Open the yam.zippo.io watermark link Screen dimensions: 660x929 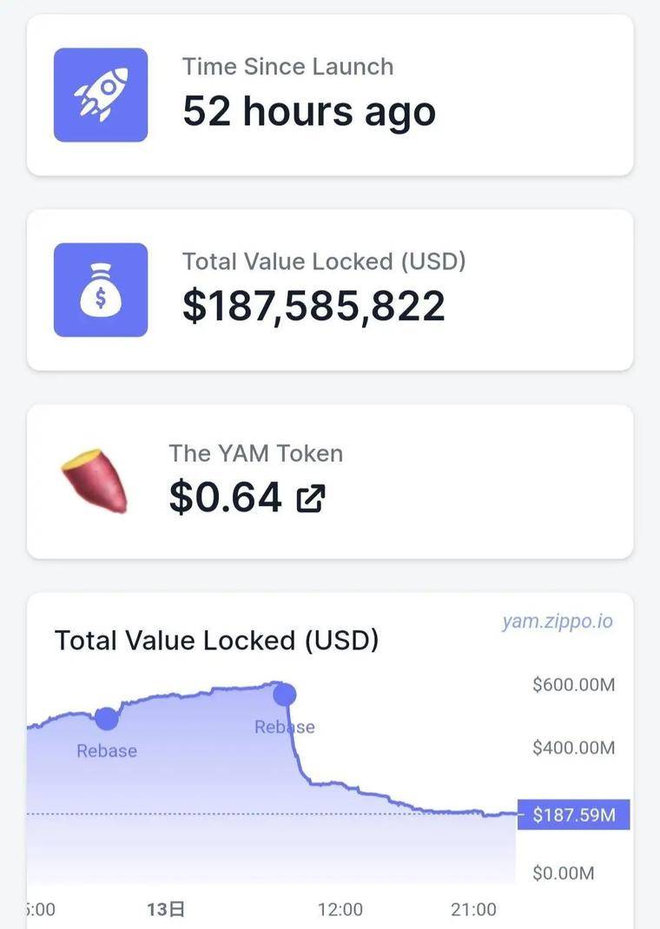[x=557, y=622]
